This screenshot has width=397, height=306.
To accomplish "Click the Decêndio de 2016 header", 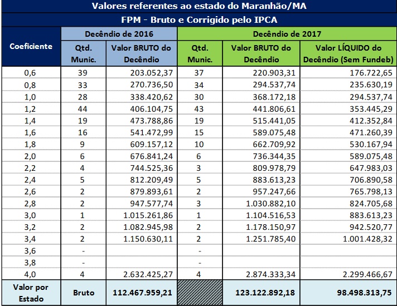I will (x=119, y=33).
